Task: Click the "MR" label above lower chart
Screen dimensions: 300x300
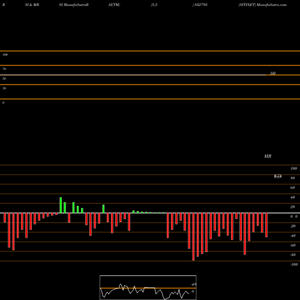Action: click(x=268, y=156)
